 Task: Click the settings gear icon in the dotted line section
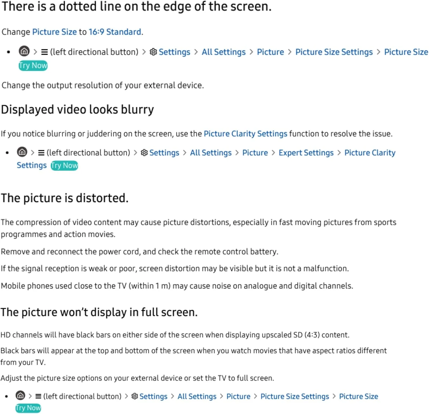153,52
